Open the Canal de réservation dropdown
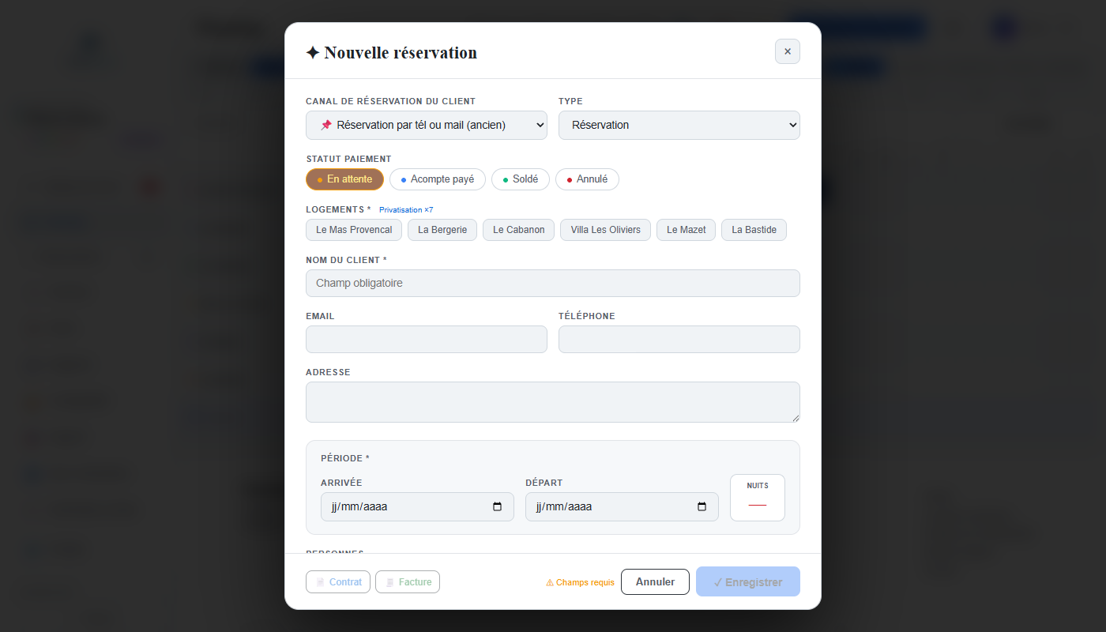Viewport: 1106px width, 632px height. 427,125
